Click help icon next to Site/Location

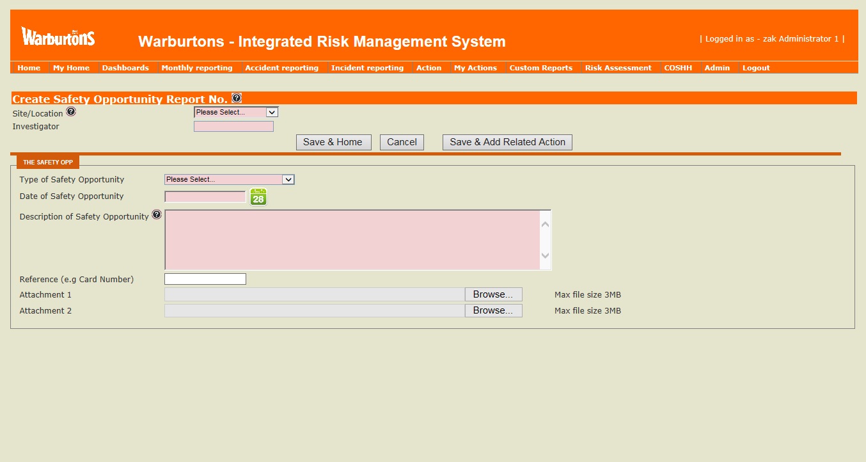[71, 111]
